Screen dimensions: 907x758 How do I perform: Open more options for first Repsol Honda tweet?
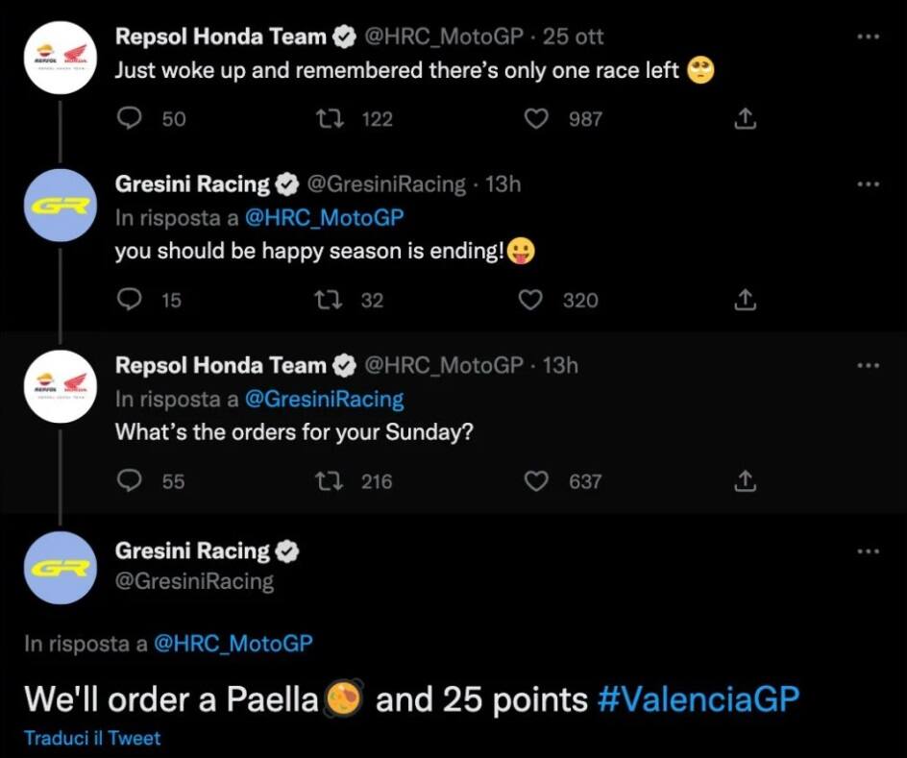868,37
